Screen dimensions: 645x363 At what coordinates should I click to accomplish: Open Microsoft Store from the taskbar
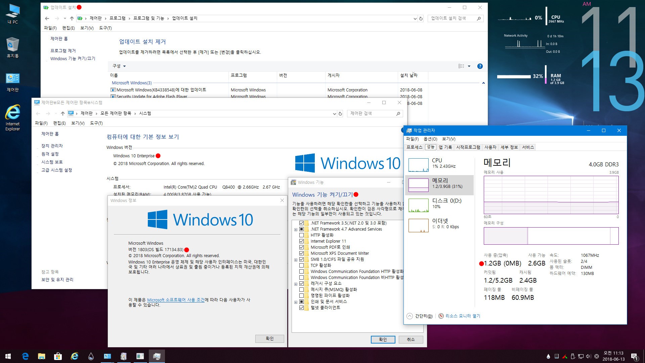coord(58,356)
